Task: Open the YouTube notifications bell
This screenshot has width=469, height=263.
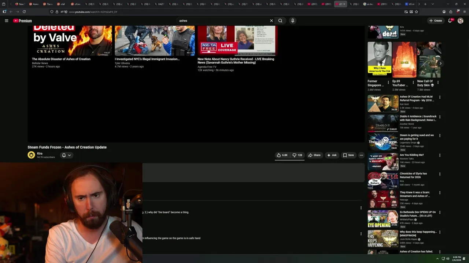Action: tap(450, 21)
